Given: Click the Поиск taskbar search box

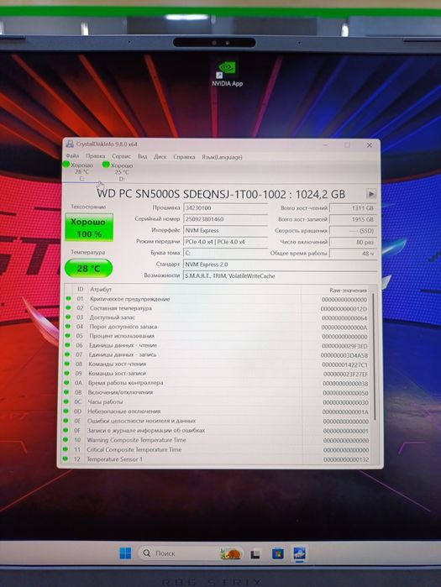Looking at the screenshot, I should [x=192, y=553].
